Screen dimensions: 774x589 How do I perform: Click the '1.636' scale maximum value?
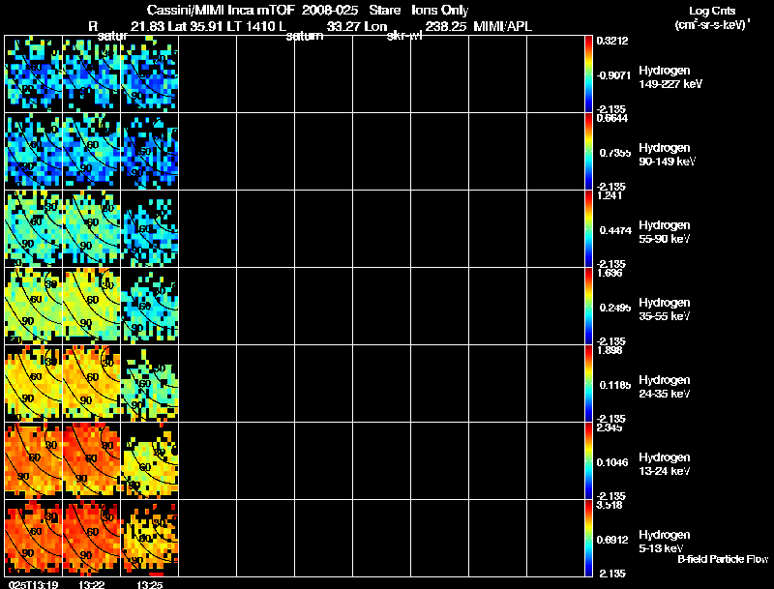pyautogui.click(x=610, y=273)
